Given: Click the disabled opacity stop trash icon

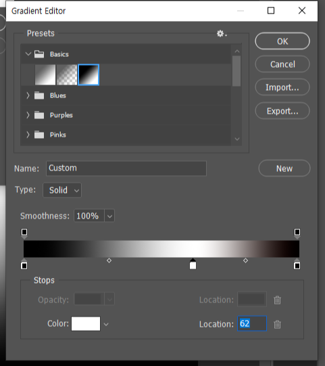Looking at the screenshot, I should coord(277,300).
